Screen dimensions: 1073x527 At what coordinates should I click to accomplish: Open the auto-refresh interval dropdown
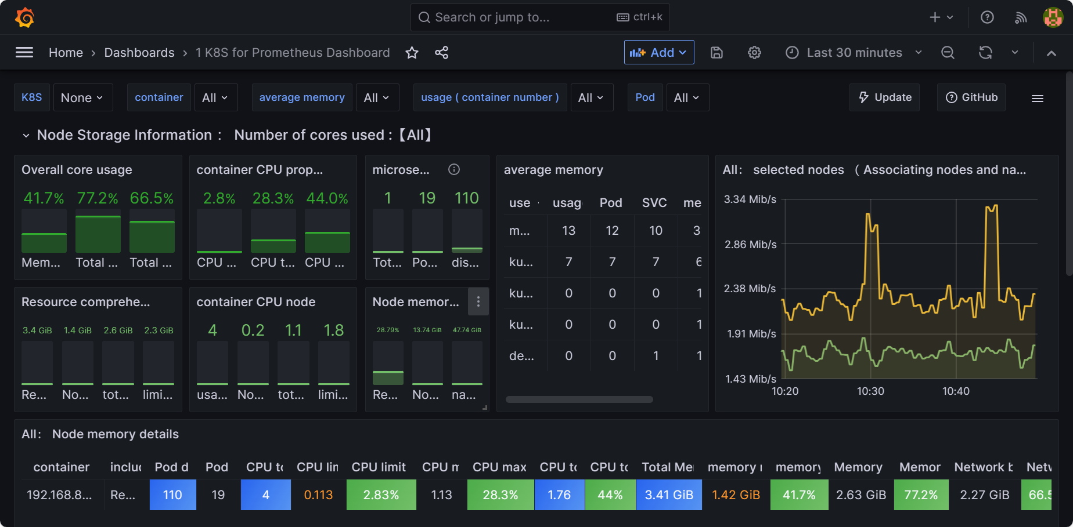pyautogui.click(x=1015, y=53)
